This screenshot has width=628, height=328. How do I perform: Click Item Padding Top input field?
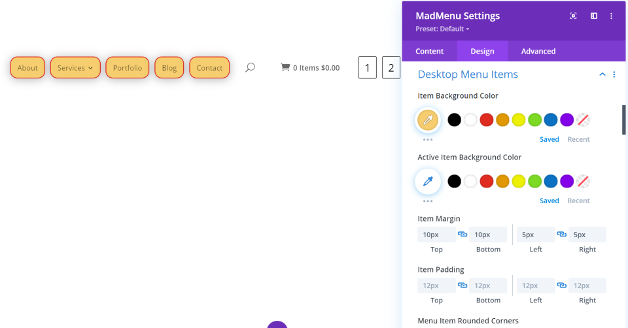coord(436,285)
